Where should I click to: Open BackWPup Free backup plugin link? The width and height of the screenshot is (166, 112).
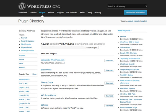131,101
